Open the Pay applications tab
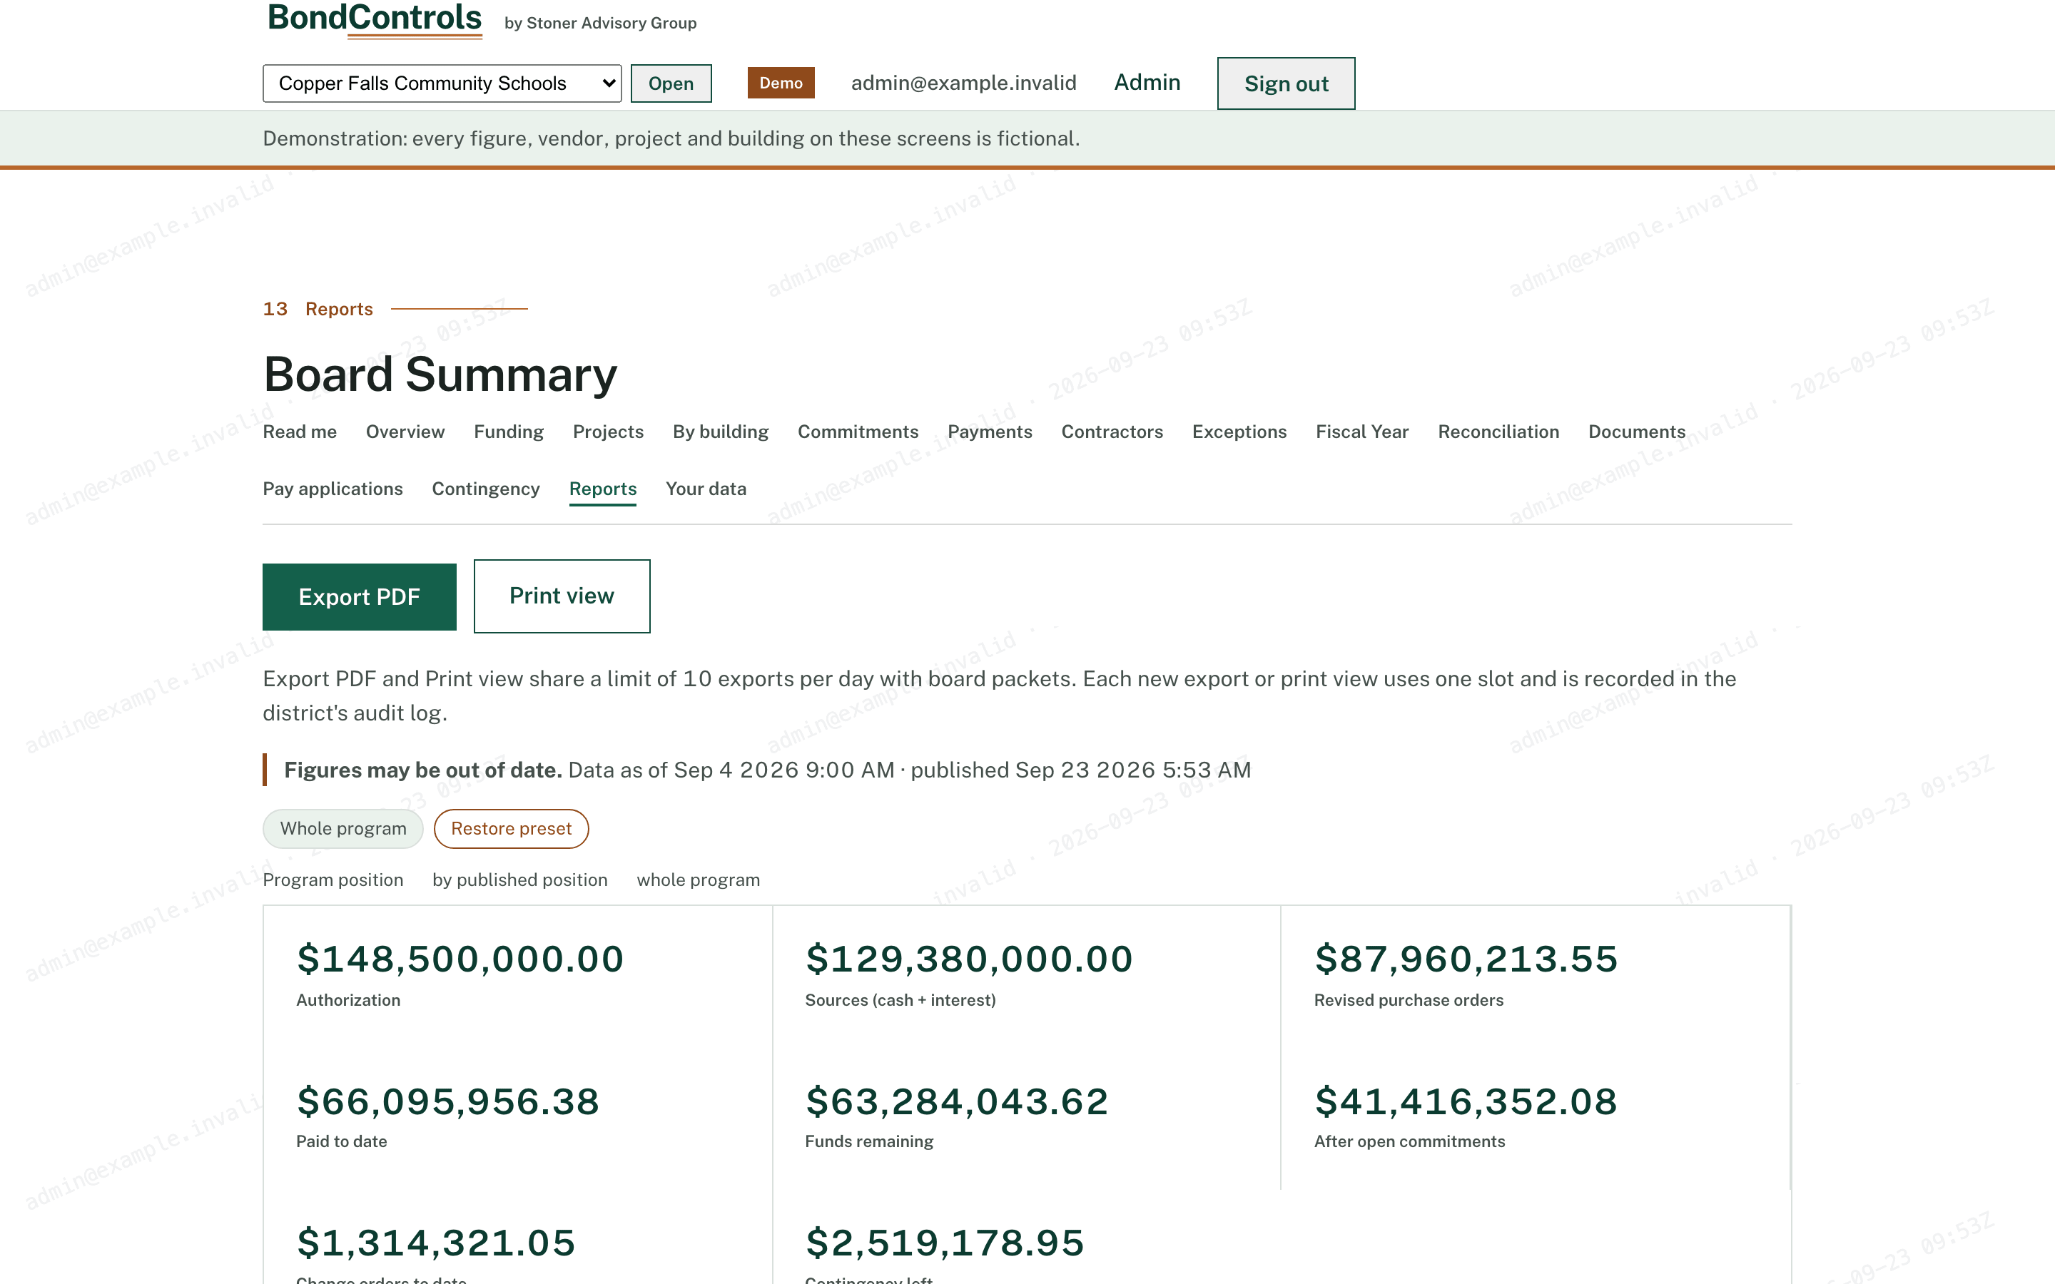This screenshot has width=2055, height=1284. coord(333,489)
